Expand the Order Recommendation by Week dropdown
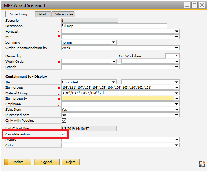The image size is (208, 172). [177, 48]
